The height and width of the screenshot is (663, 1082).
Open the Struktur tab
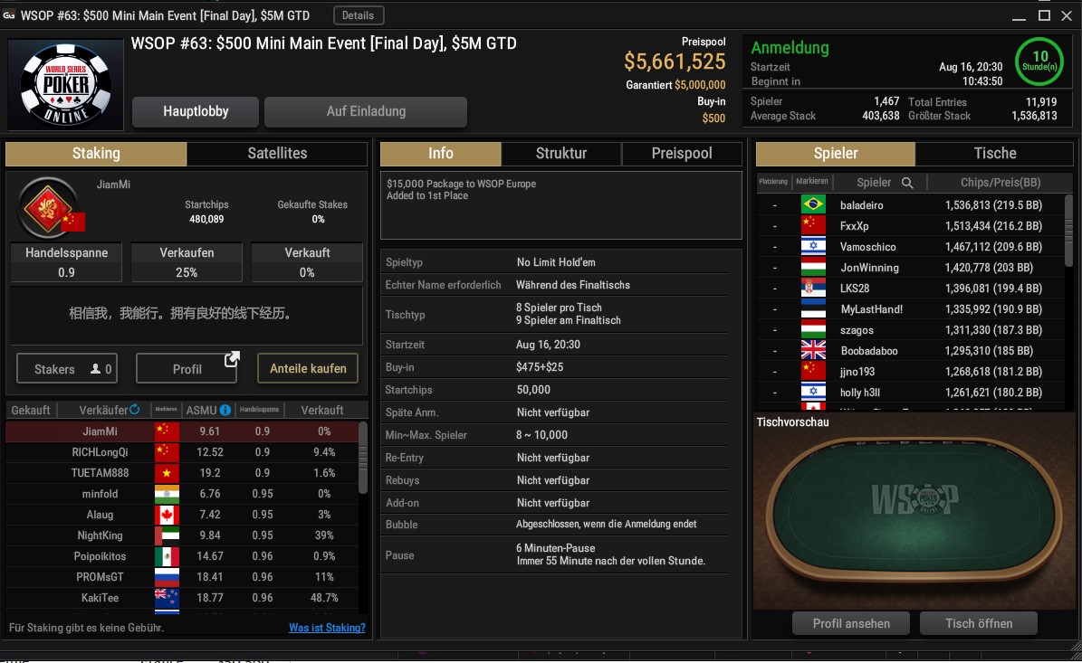click(x=561, y=154)
